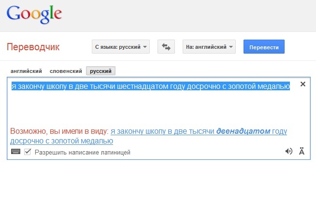
Task: Open the 'С языка: русский' dropdown
Action: click(x=121, y=47)
